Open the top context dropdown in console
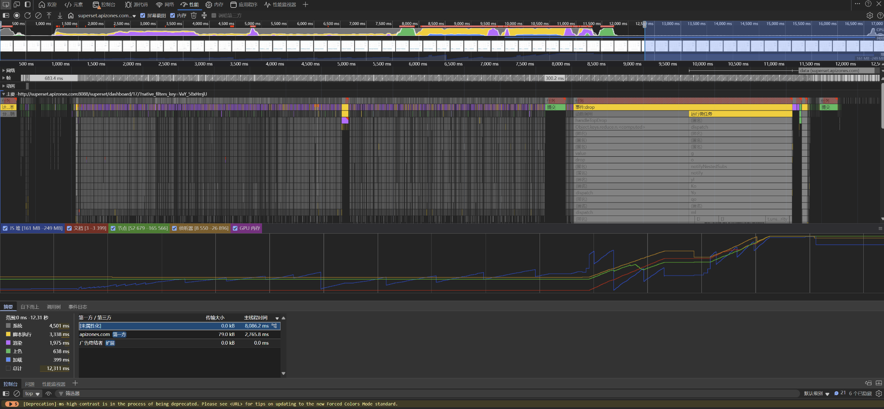884x409 pixels. coord(32,393)
